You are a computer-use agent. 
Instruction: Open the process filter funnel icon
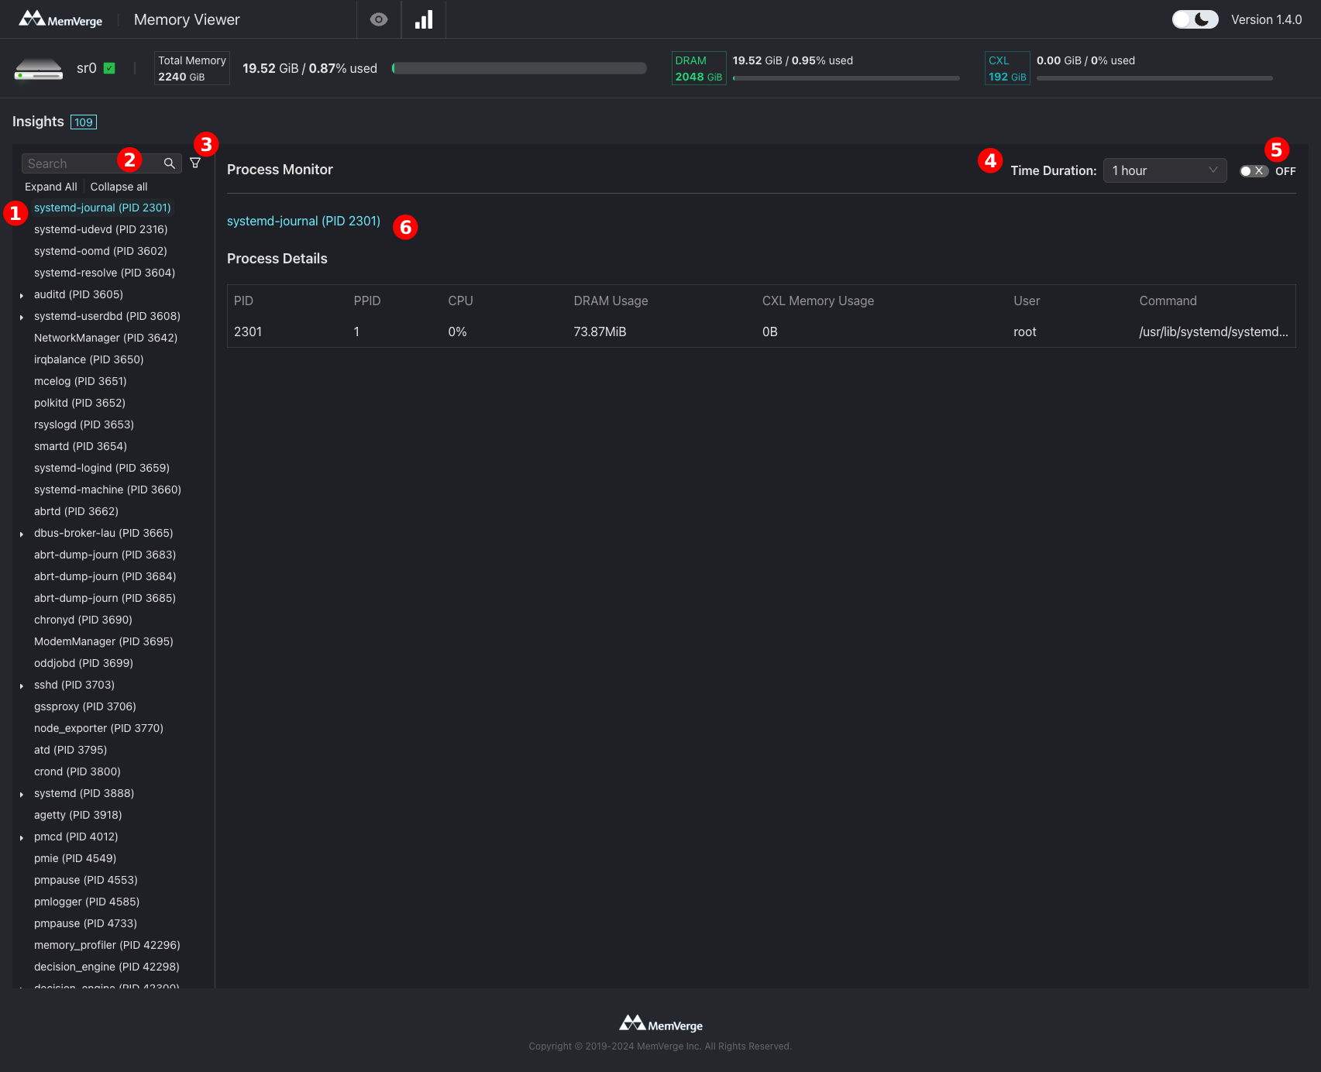pos(195,163)
